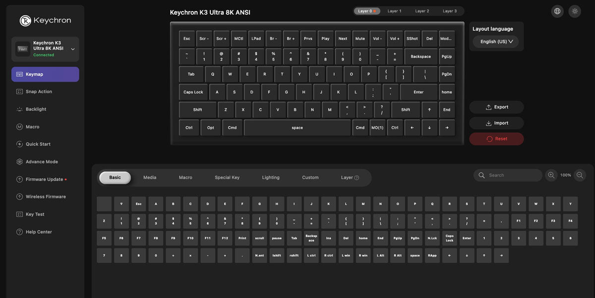Image resolution: width=595 pixels, height=298 pixels.
Task: Open the English (US) layout dropdown
Action: 496,42
